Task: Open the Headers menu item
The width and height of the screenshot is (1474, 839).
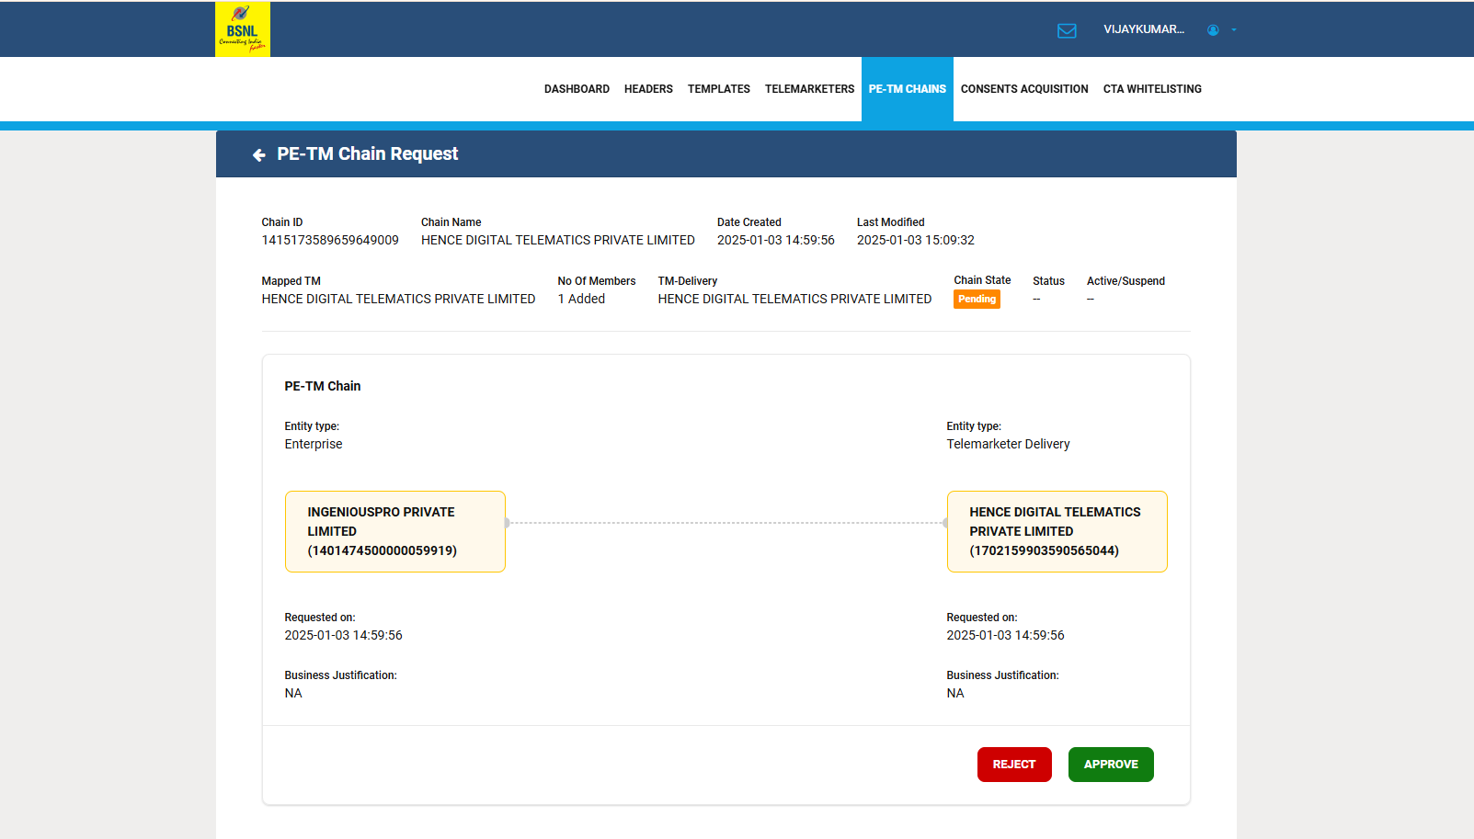Action: (648, 89)
